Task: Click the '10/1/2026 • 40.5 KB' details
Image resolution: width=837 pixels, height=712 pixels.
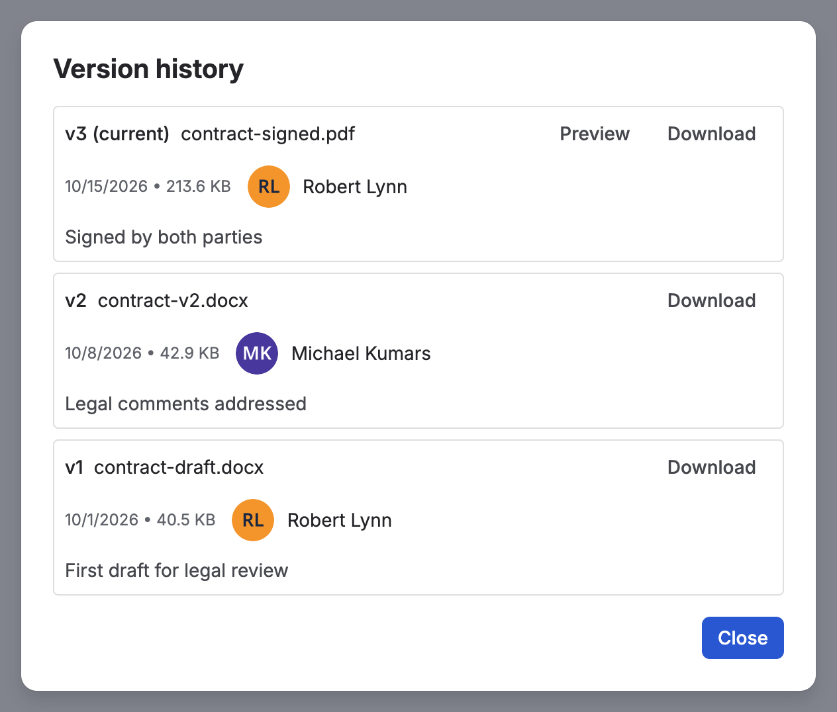Action: point(140,520)
